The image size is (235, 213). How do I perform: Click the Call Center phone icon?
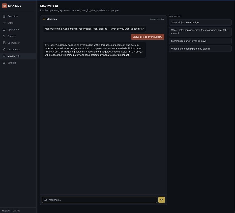[4, 43]
